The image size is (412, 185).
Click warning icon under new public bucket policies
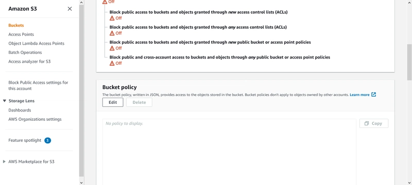click(x=112, y=48)
